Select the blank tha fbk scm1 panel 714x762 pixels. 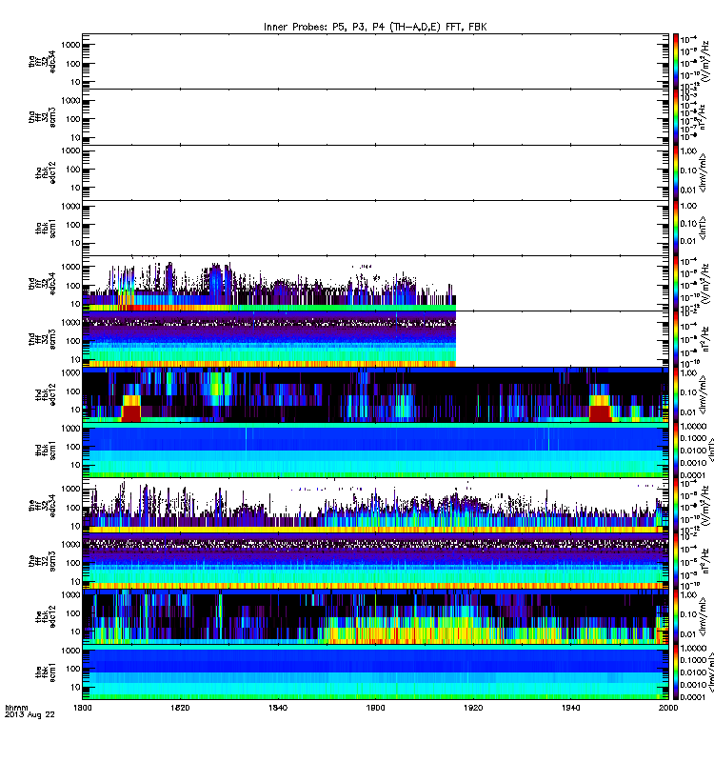(x=375, y=228)
